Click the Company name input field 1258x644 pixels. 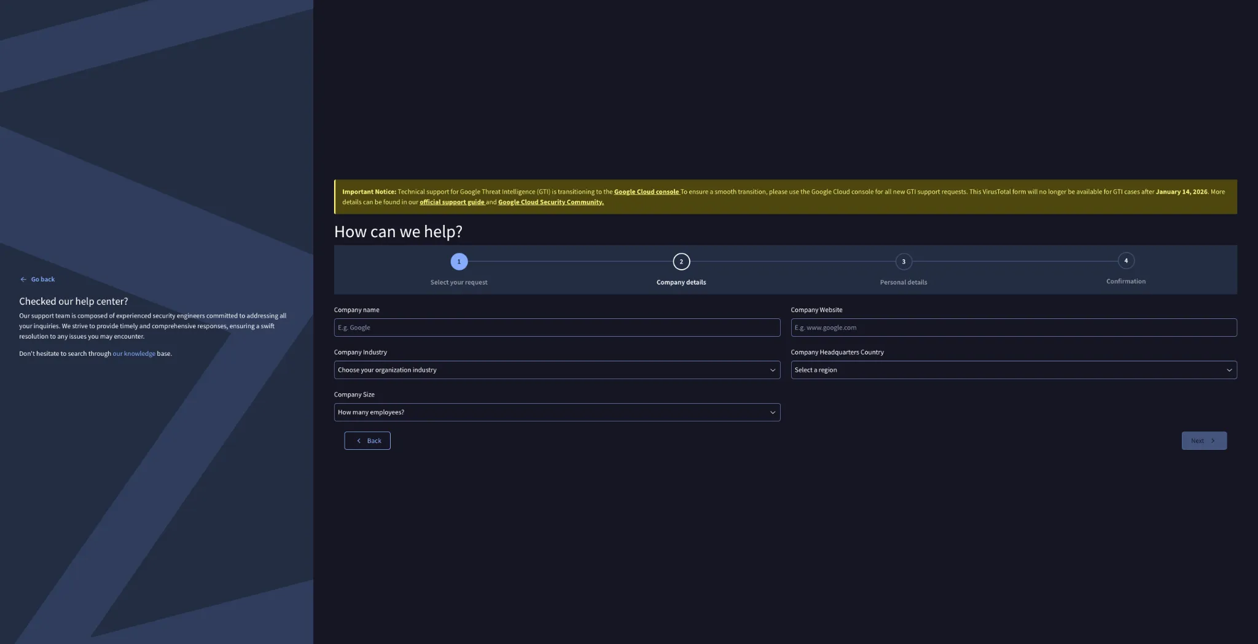[x=557, y=328]
